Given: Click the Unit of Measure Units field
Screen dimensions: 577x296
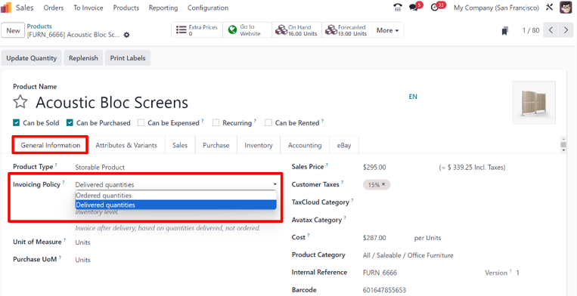Looking at the screenshot, I should [82, 242].
